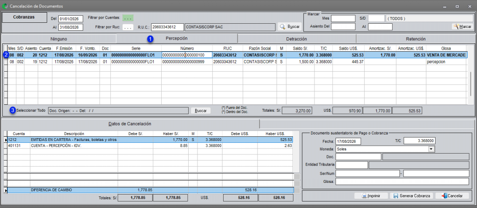Screen dimensions: 477x208
Task: Click the Ser/Num number field
Action: (436, 173)
